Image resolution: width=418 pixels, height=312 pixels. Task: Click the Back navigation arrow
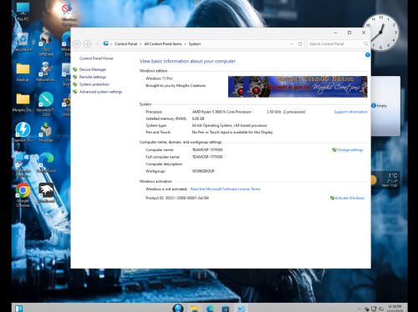point(77,44)
